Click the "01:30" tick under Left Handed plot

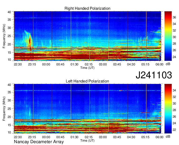[74, 137]
